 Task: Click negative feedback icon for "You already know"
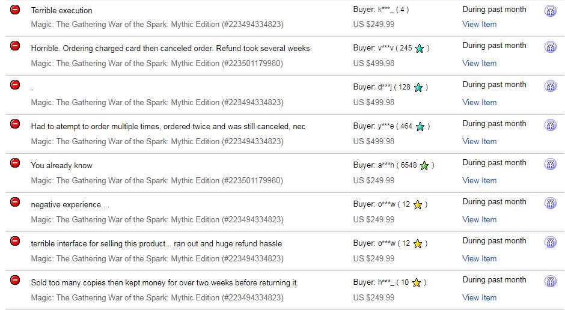(x=15, y=163)
